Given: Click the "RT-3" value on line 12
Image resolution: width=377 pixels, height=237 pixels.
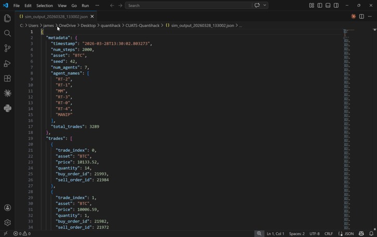Looking at the screenshot, I should tap(63, 97).
